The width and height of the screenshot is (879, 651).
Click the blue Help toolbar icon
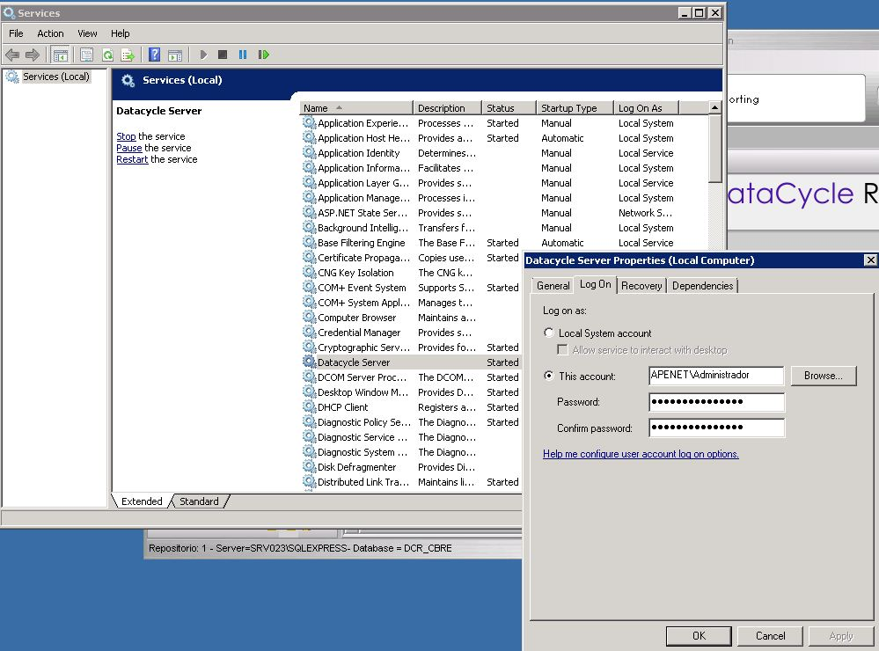point(154,55)
